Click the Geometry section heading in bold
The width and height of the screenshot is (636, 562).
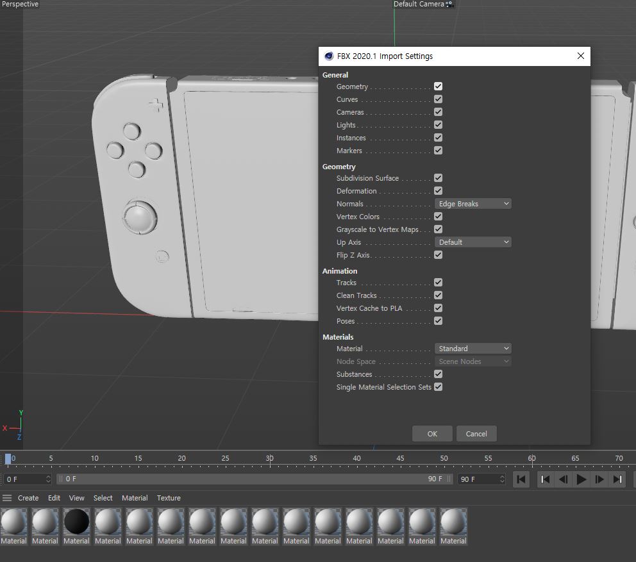339,167
